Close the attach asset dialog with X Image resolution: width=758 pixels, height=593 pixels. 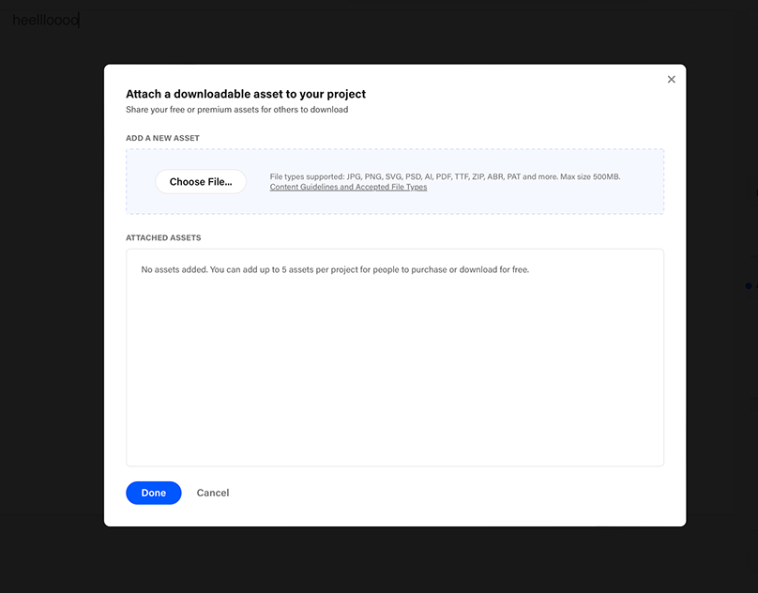(671, 80)
